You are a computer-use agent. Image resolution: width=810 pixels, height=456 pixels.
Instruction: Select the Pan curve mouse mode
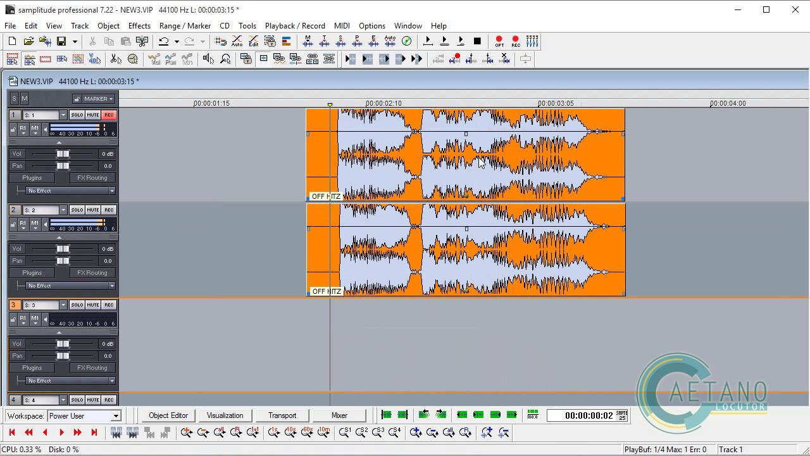click(x=170, y=59)
